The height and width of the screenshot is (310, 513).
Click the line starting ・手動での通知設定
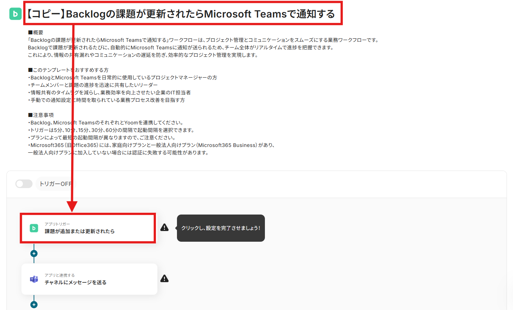pos(107,100)
